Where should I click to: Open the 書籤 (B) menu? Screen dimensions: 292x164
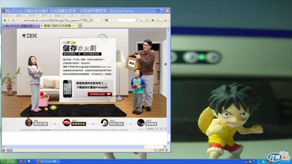pyautogui.click(x=59, y=16)
